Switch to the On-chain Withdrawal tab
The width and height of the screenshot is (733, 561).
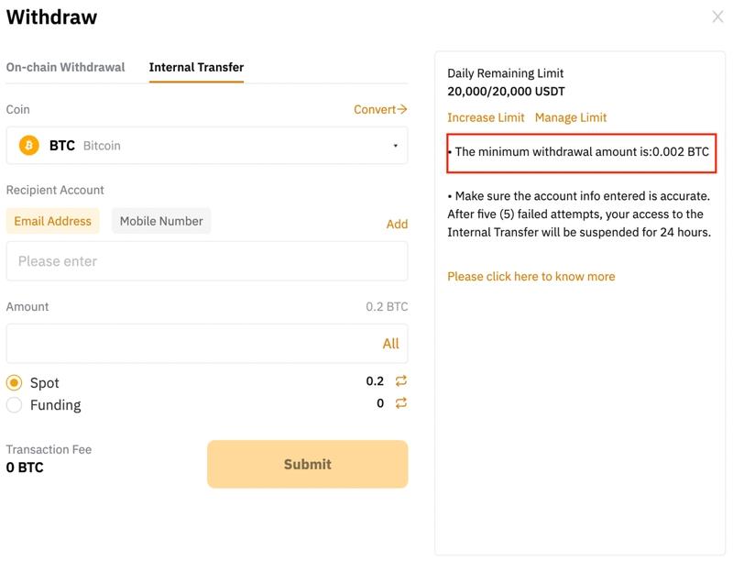tap(65, 67)
